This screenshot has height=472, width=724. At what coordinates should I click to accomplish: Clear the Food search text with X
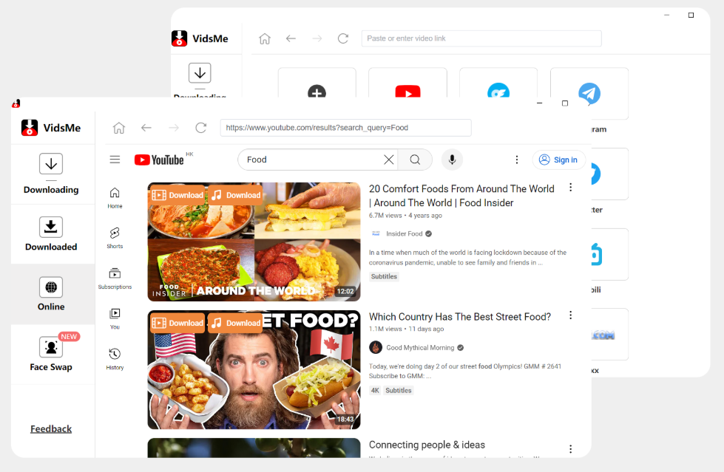coord(389,160)
